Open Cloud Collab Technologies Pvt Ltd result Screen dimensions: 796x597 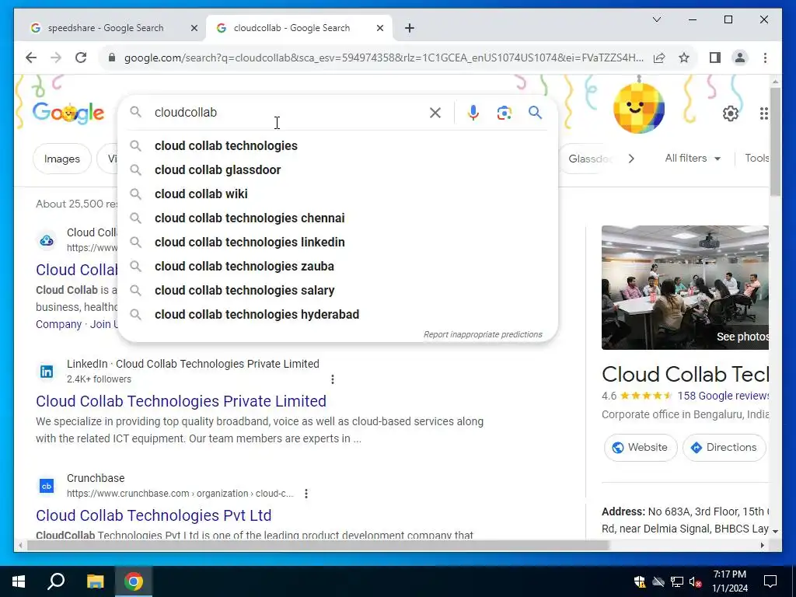pyautogui.click(x=153, y=515)
